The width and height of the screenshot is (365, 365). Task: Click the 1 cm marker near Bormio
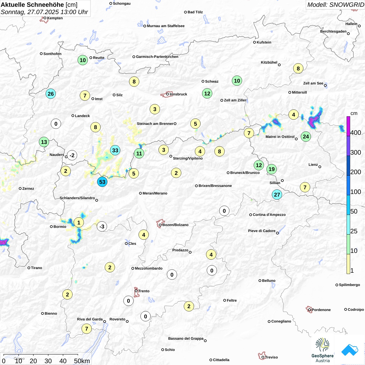coord(79,223)
